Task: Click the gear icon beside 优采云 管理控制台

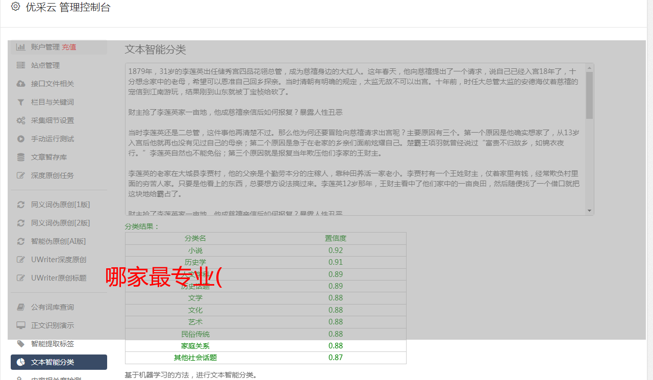Action: (x=15, y=7)
